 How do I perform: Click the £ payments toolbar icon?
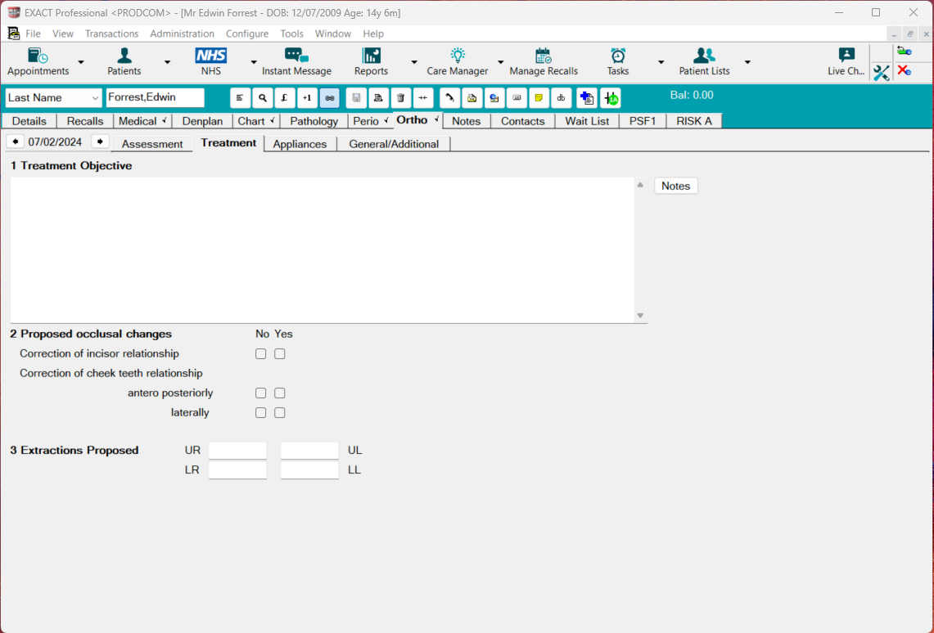point(284,97)
